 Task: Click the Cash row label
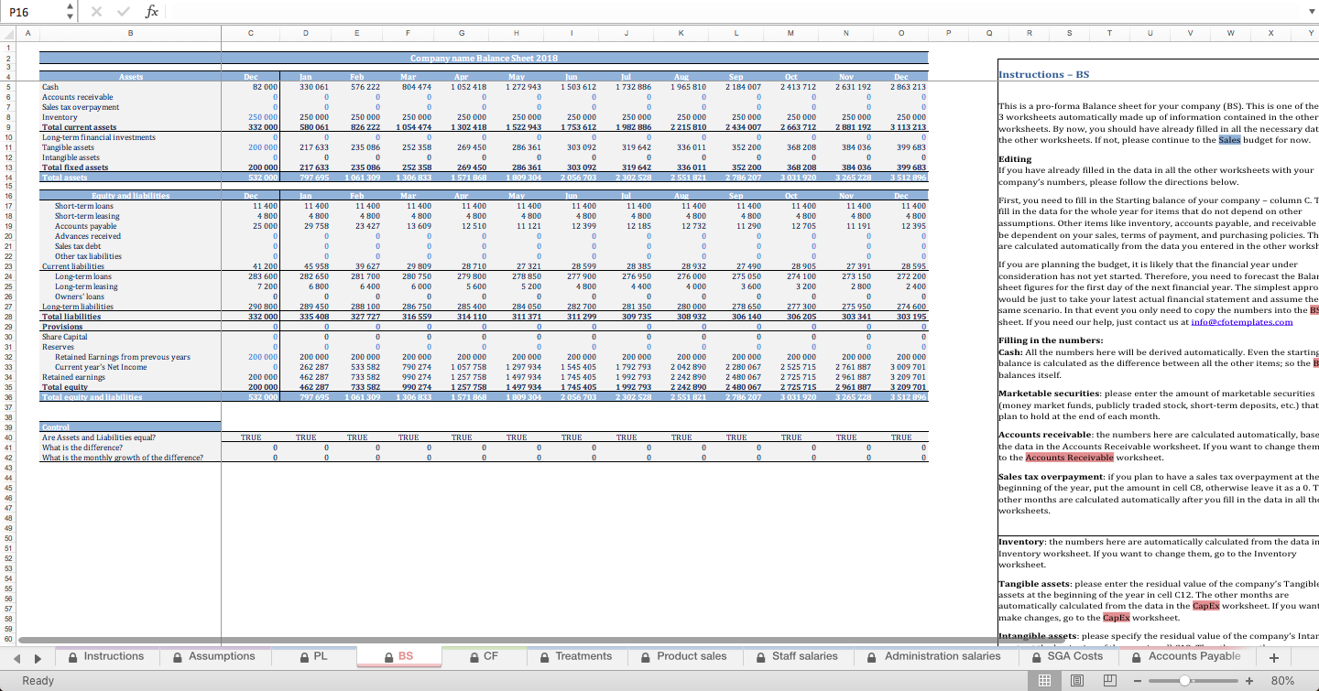[50, 87]
